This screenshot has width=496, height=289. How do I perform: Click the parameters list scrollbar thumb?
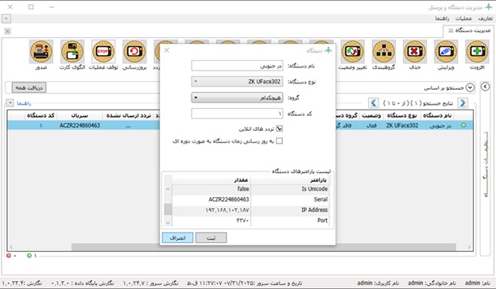click(x=168, y=210)
